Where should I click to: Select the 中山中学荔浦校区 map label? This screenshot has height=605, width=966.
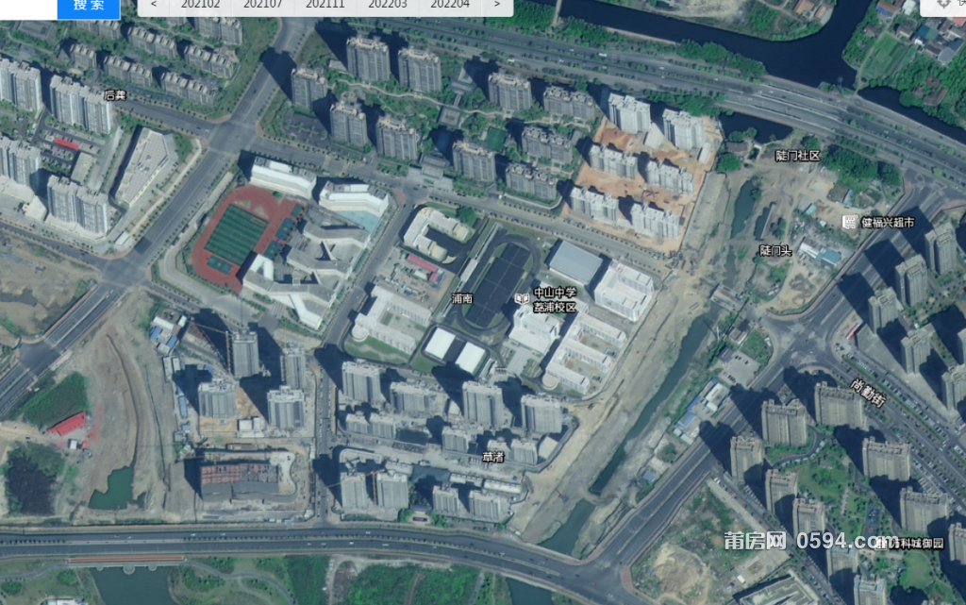555,299
